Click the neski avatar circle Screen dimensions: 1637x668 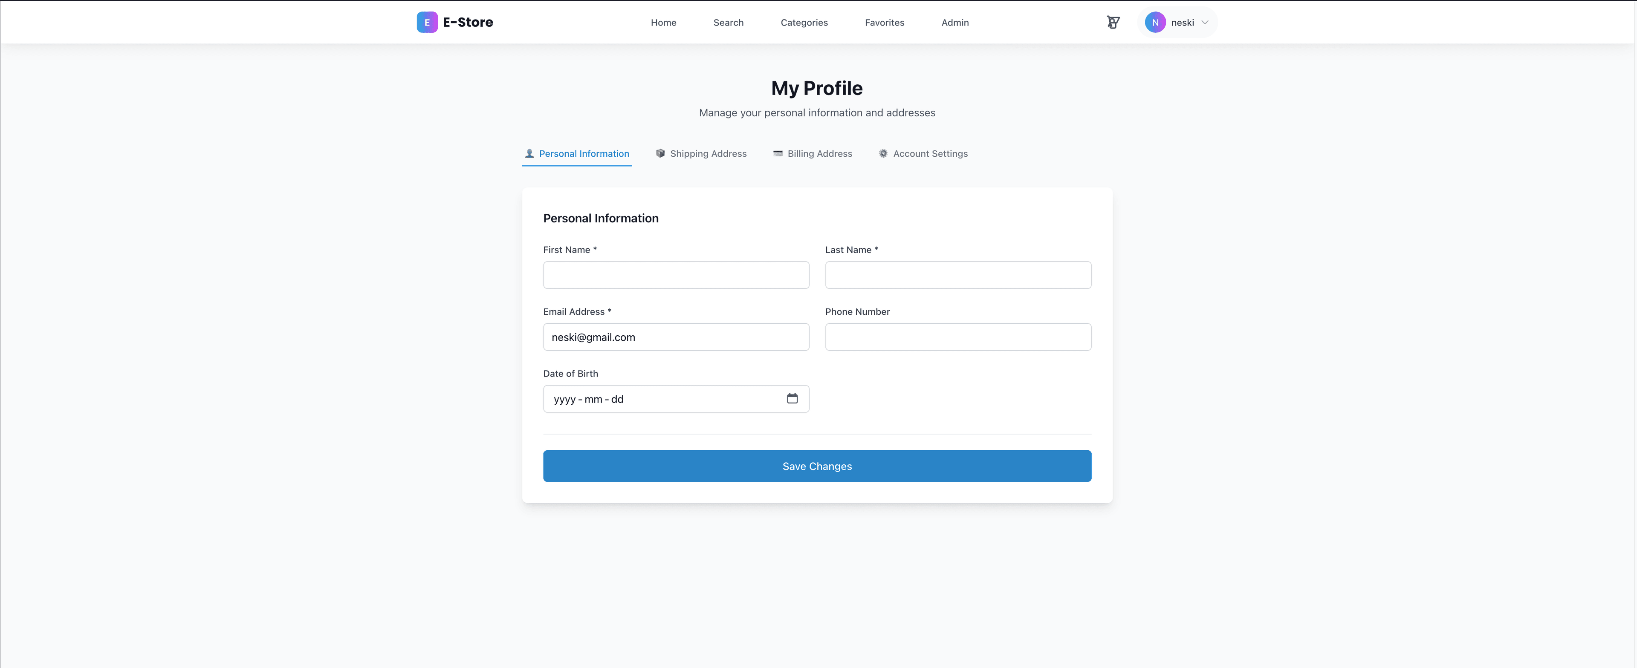pos(1155,22)
